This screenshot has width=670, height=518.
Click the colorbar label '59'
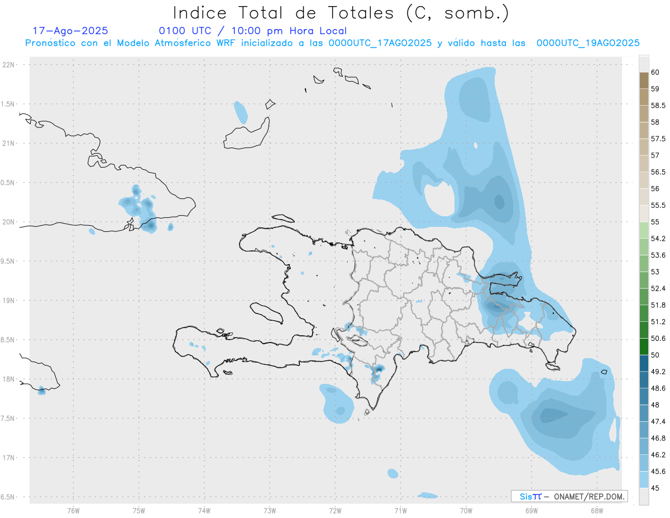click(655, 89)
